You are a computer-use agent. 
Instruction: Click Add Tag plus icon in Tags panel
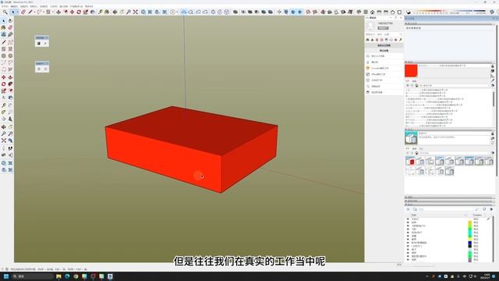click(409, 209)
